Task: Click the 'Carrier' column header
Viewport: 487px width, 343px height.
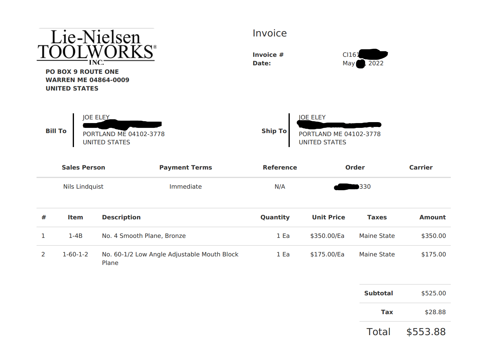Action: click(x=421, y=167)
